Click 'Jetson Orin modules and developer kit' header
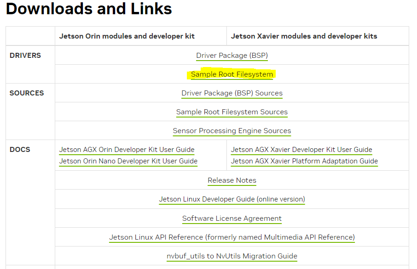417x269 pixels. pyautogui.click(x=127, y=36)
